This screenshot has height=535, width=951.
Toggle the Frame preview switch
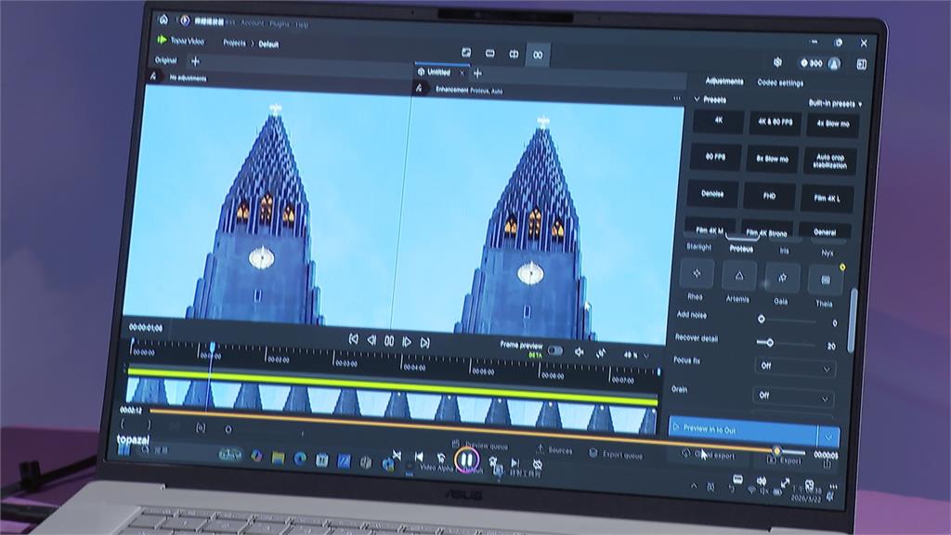[554, 351]
